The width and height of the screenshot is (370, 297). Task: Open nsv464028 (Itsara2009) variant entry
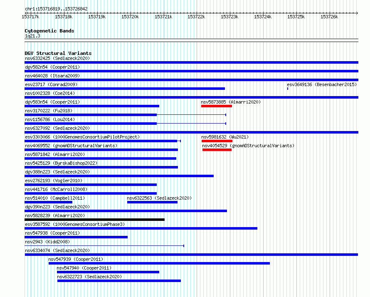pos(52,76)
